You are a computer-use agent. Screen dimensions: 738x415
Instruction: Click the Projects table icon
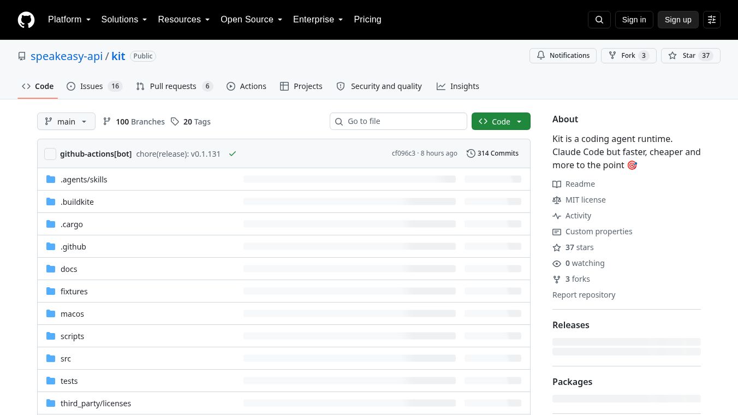click(x=284, y=86)
